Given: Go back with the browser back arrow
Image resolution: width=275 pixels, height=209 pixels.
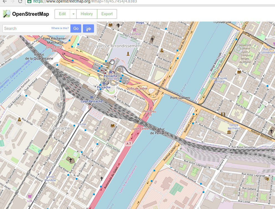Looking at the screenshot, I should pyautogui.click(x=5, y=1).
